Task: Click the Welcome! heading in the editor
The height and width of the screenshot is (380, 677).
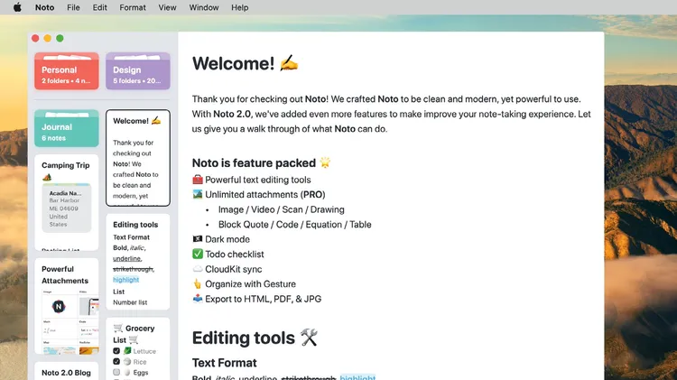Action: point(233,63)
